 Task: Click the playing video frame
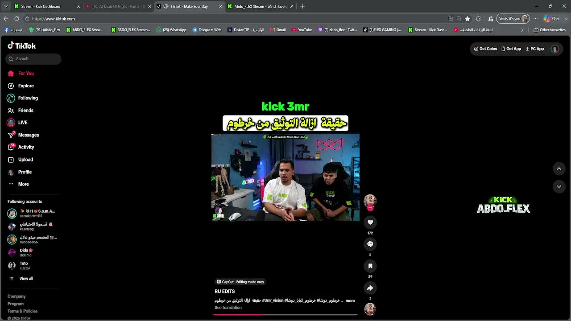285,177
